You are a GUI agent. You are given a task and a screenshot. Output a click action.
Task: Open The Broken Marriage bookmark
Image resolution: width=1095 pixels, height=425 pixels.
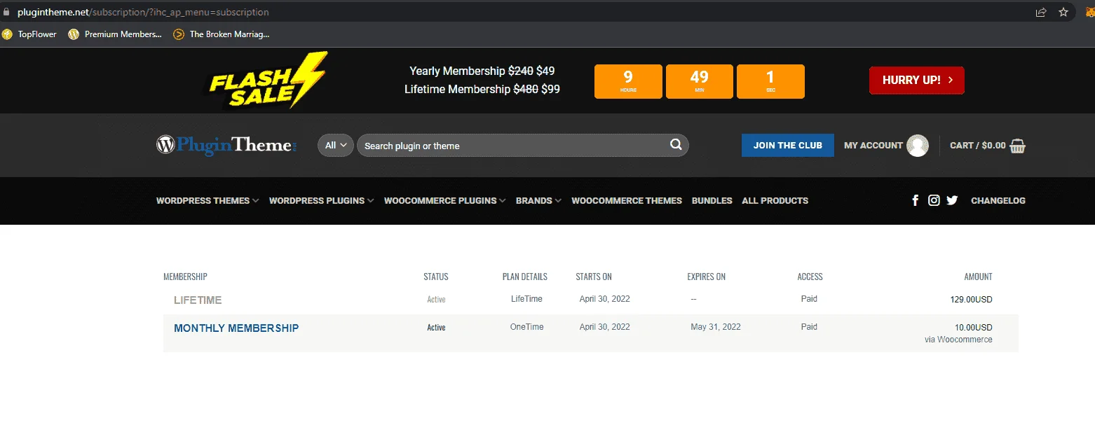tap(221, 34)
